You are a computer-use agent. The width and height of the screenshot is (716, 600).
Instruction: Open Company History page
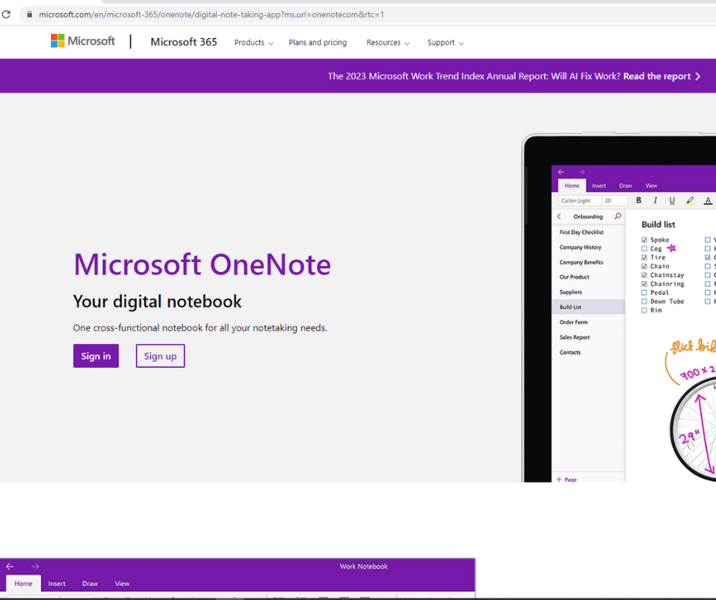[580, 247]
